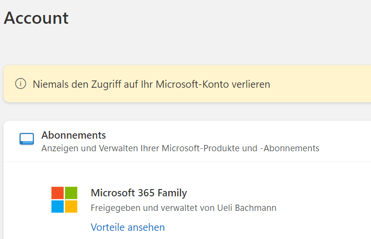Open the Vorteile ansehen link
This screenshot has width=371, height=239.
[x=128, y=227]
